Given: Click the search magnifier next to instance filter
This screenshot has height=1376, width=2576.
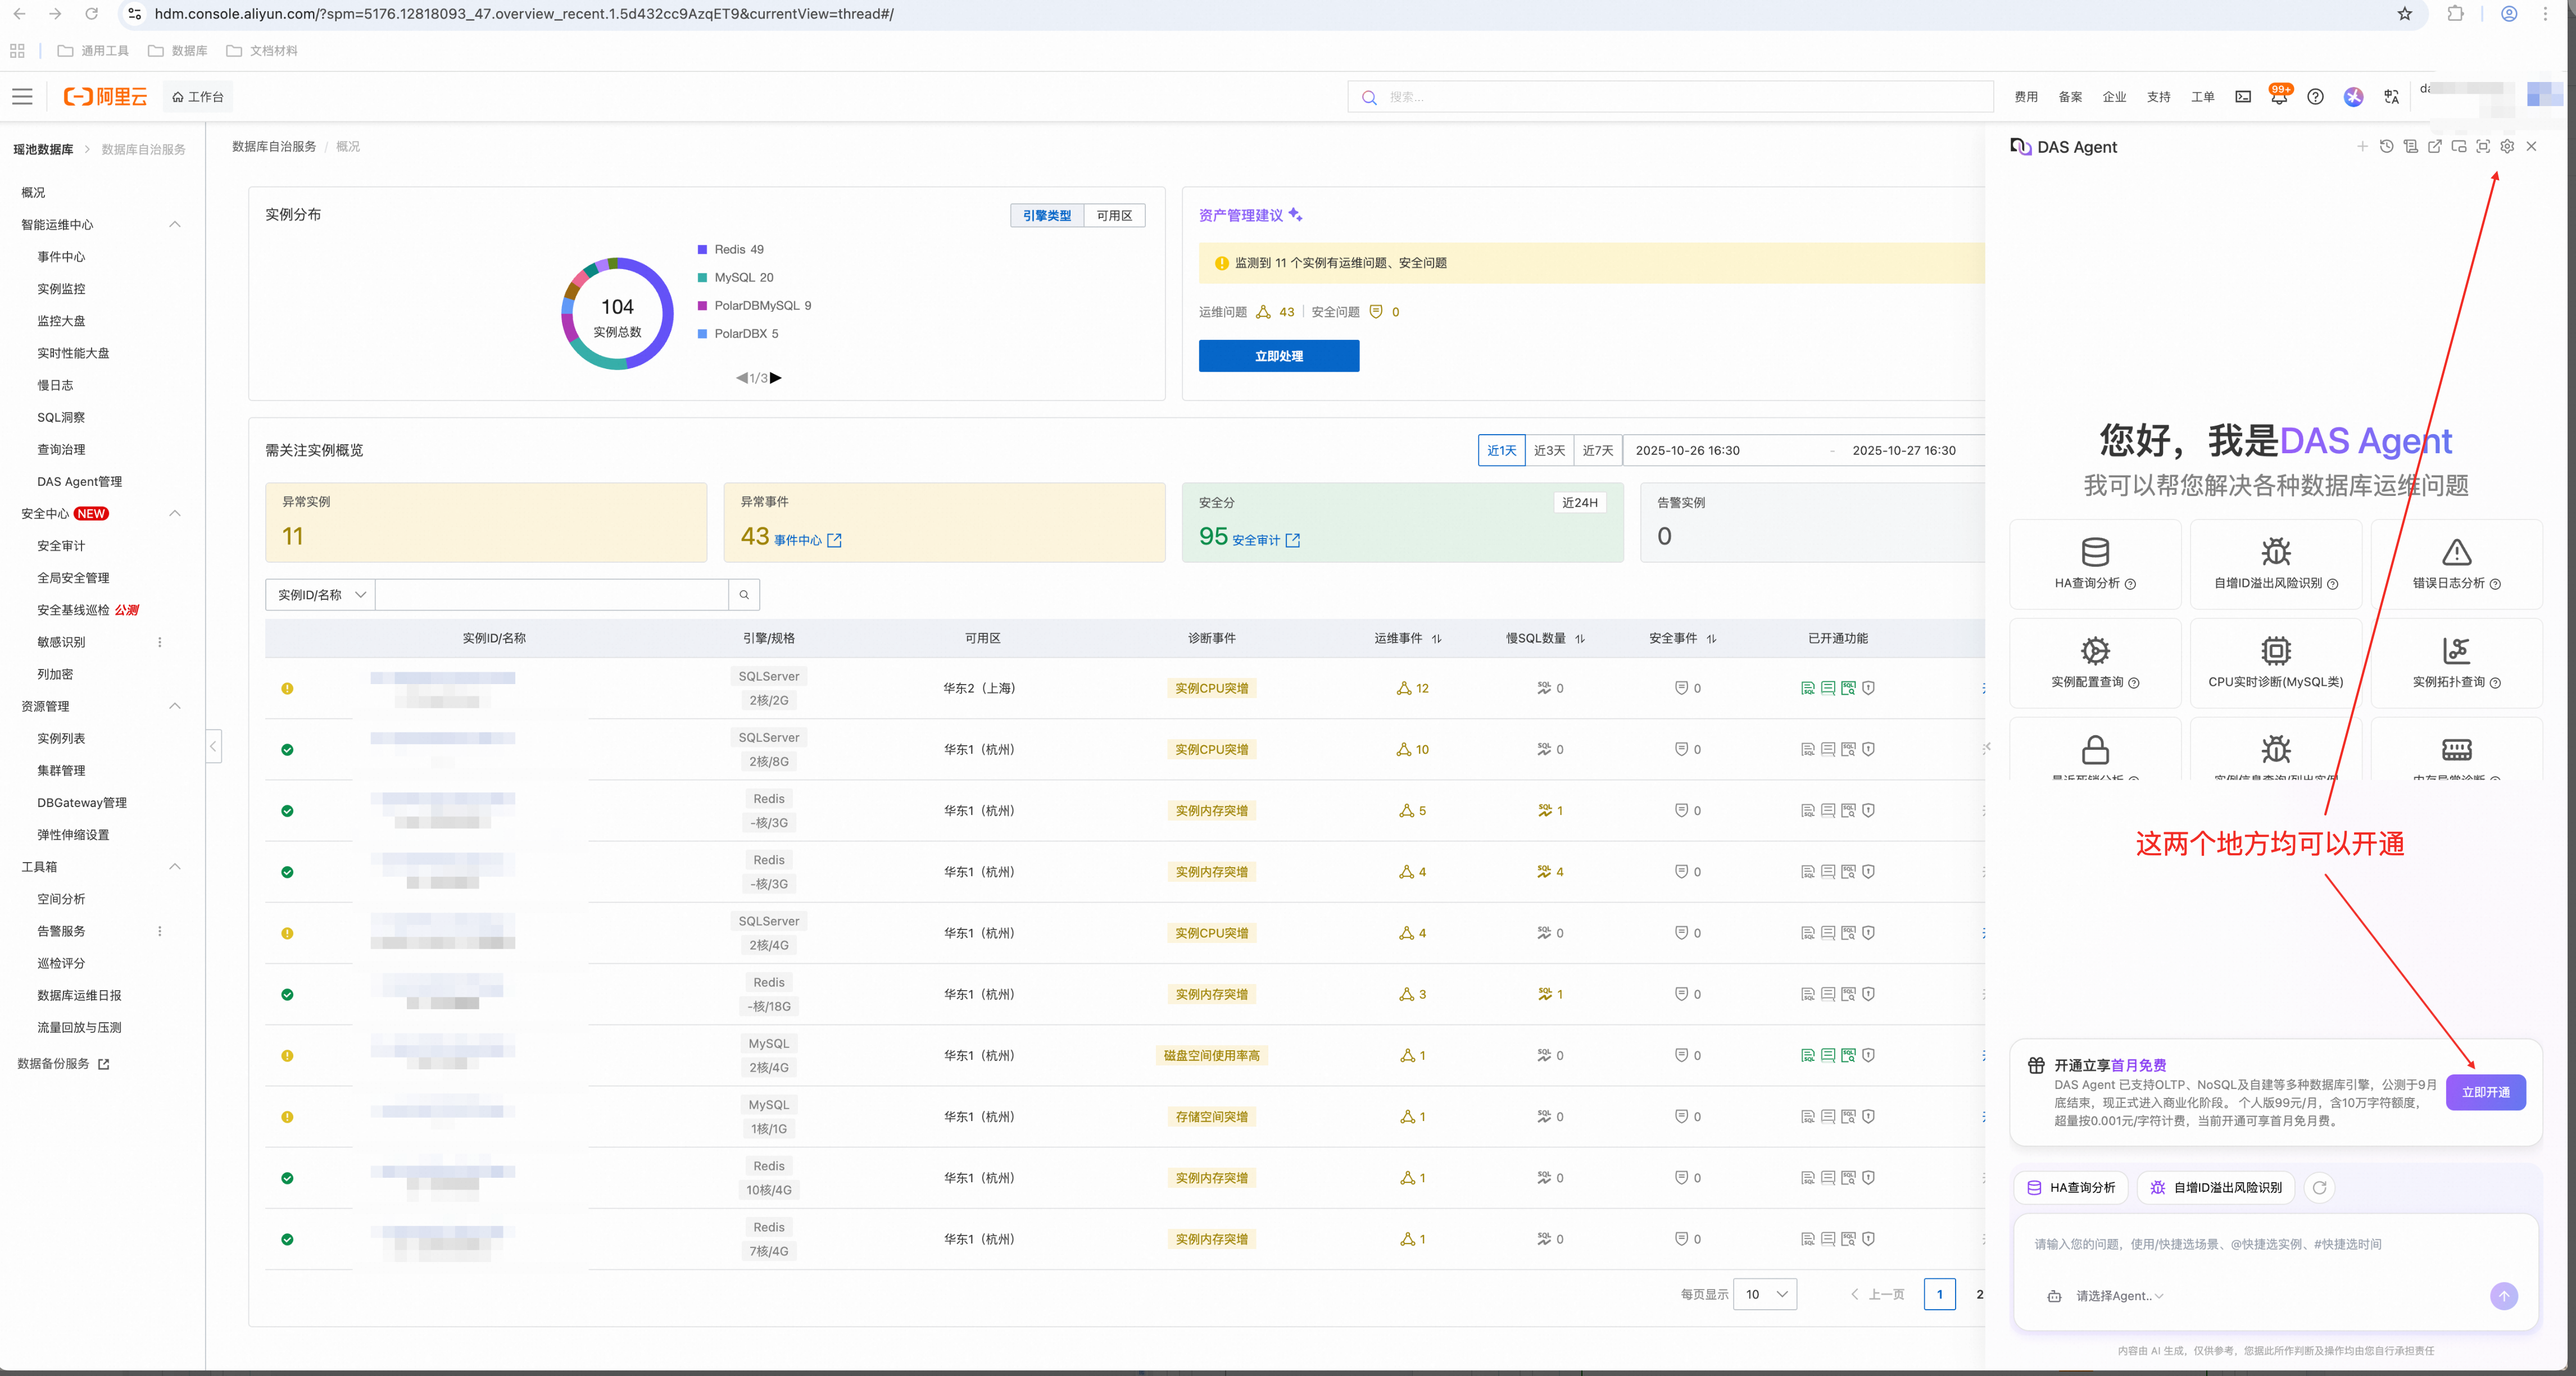Looking at the screenshot, I should 744,595.
